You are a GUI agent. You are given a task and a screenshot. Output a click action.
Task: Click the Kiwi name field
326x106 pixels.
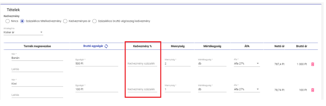[37, 84]
